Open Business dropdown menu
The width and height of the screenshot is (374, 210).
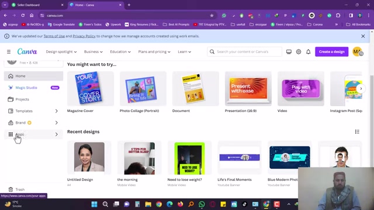[93, 52]
